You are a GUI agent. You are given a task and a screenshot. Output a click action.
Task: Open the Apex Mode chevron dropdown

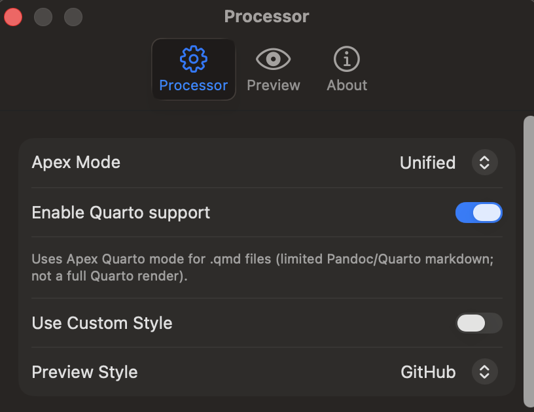click(x=485, y=162)
